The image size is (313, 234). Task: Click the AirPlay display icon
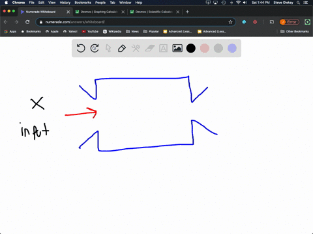click(x=215, y=3)
